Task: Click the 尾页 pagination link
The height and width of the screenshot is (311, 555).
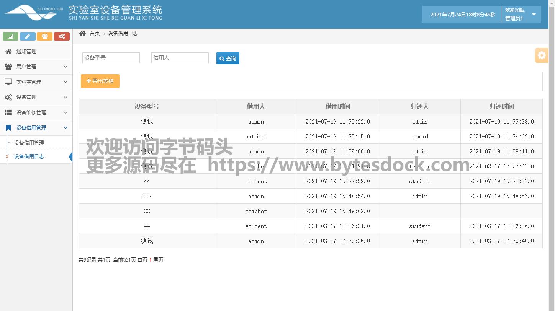Action: click(x=158, y=260)
